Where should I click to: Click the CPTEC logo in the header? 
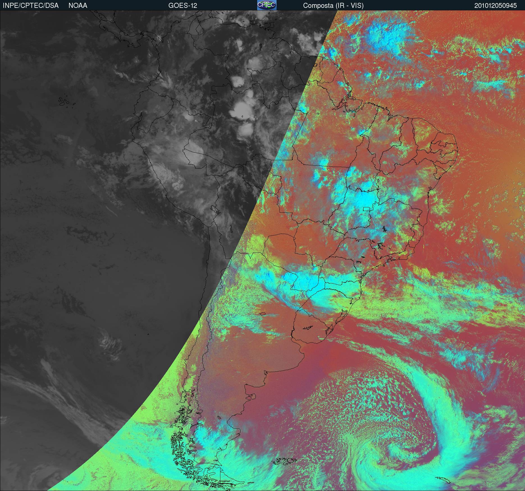click(266, 5)
